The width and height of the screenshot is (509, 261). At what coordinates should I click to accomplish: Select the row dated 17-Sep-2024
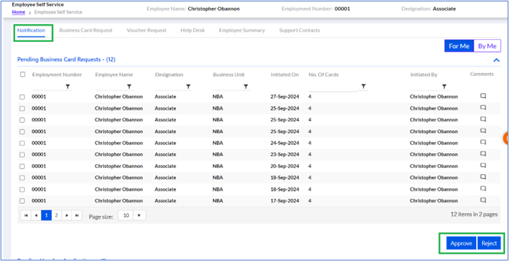click(22, 201)
